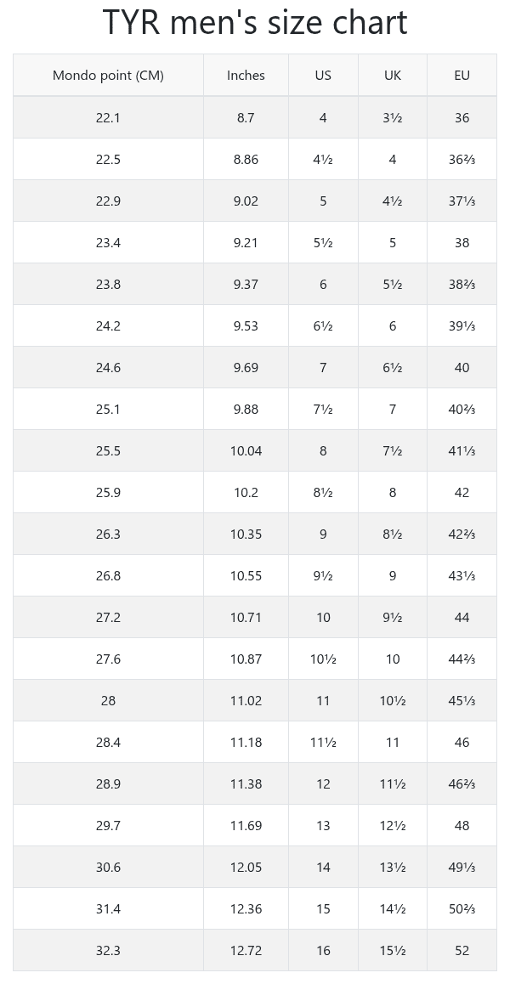Select the 24.2 Mondo point cell
Screen dimensions: 510x984
coord(108,326)
